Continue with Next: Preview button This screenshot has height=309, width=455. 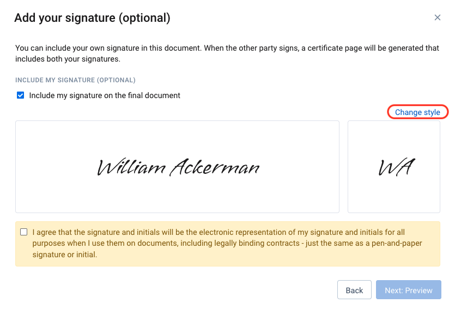(x=409, y=289)
